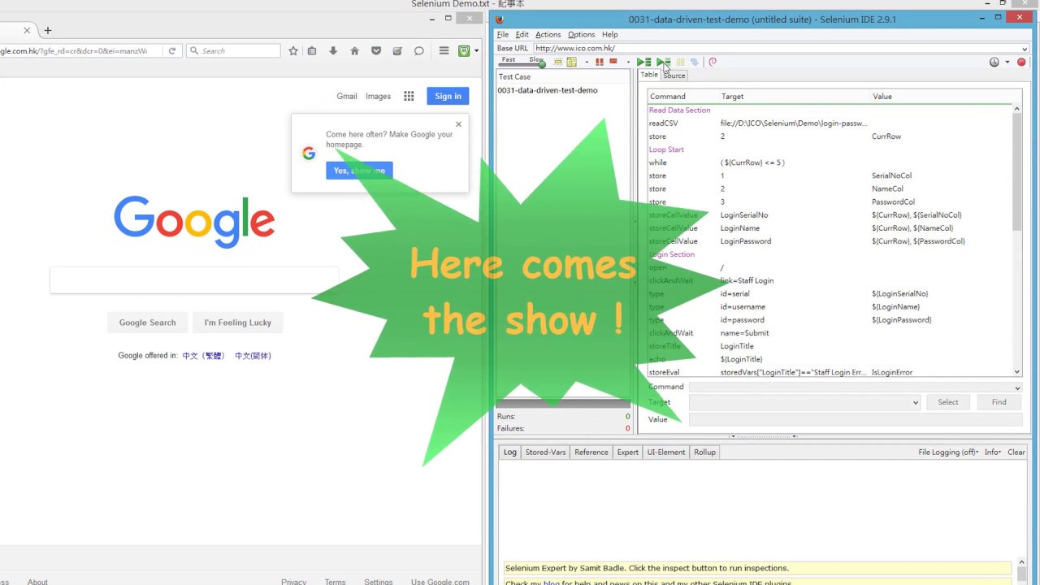The image size is (1040, 585).
Task: Open the UI-Element tab
Action: click(666, 452)
